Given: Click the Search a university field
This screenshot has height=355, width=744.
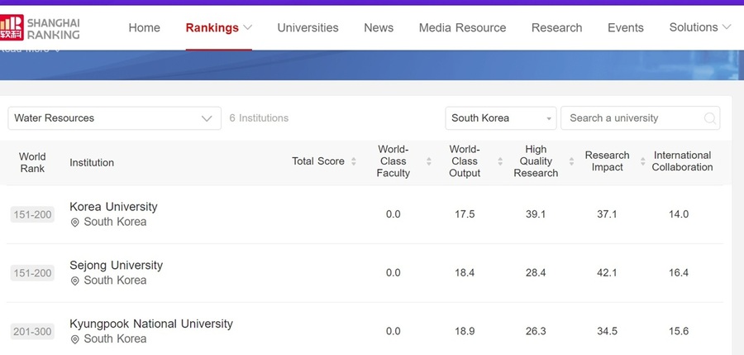Looking at the screenshot, I should coord(632,118).
